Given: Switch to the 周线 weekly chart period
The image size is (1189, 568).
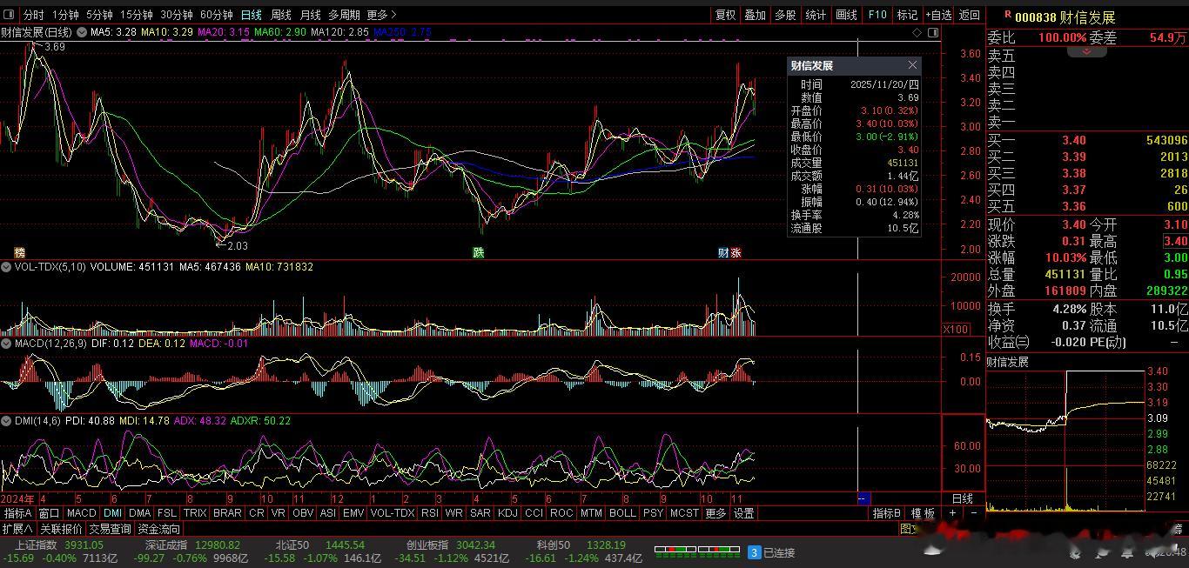Looking at the screenshot, I should (280, 15).
